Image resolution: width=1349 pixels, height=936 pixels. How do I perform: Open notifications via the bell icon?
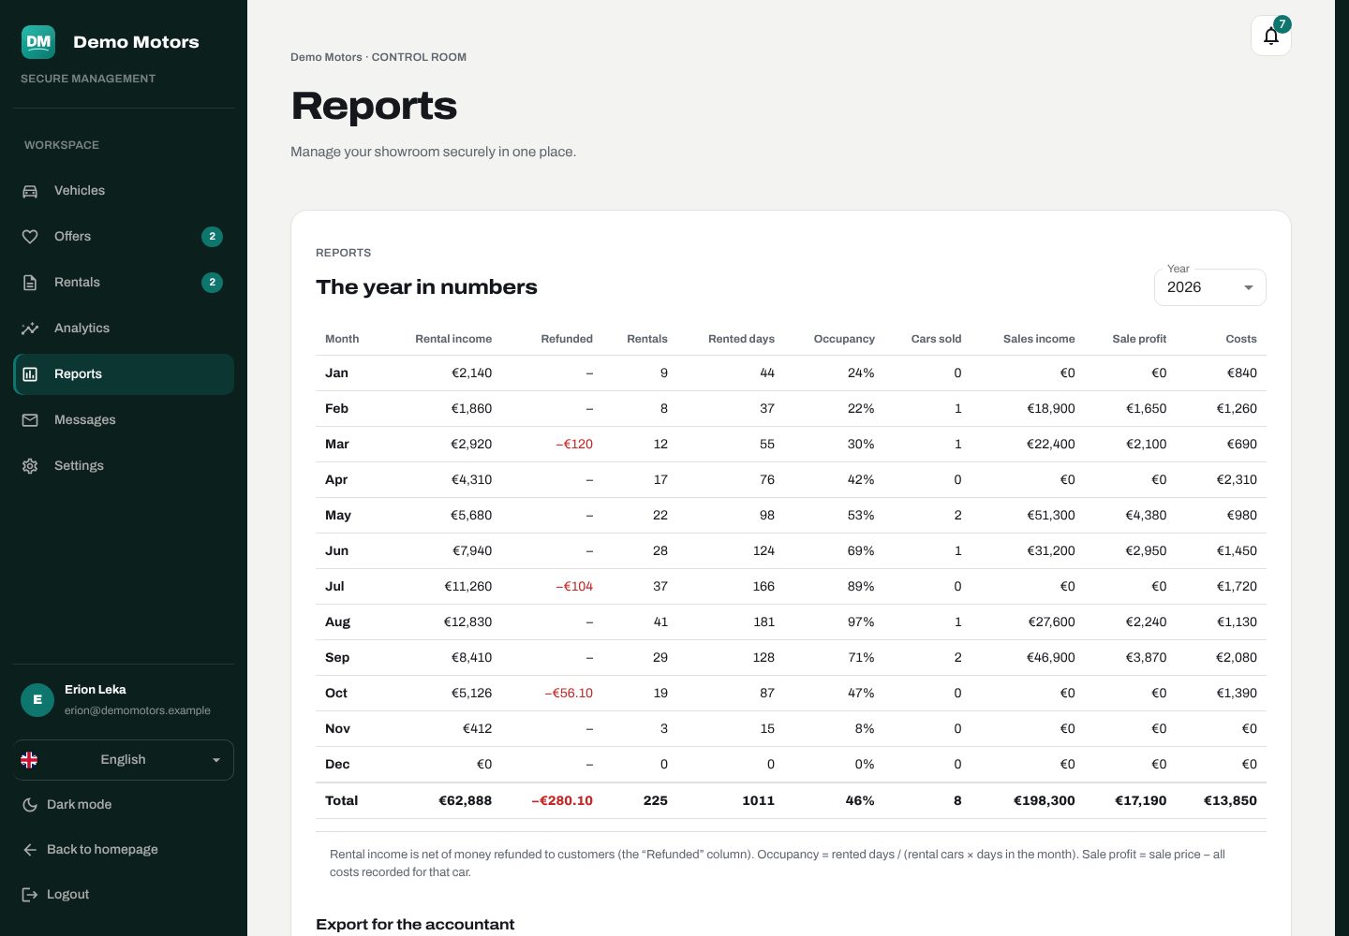pyautogui.click(x=1271, y=36)
